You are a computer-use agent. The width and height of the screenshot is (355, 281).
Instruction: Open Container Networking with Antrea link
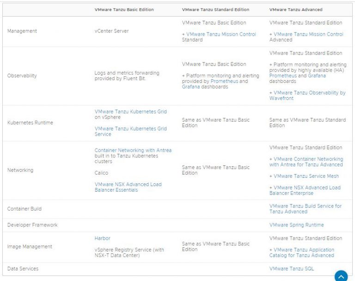(133, 150)
